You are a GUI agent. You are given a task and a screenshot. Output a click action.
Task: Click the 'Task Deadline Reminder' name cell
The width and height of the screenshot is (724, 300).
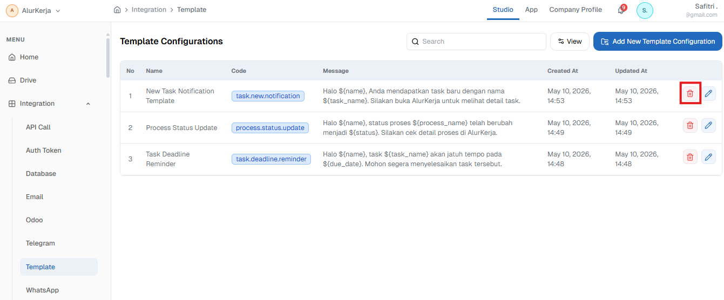click(x=168, y=159)
